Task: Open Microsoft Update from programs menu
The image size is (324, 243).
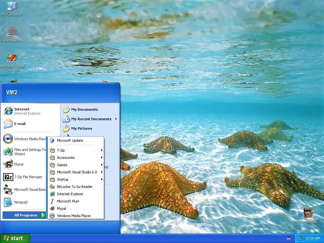Action: tap(76, 140)
